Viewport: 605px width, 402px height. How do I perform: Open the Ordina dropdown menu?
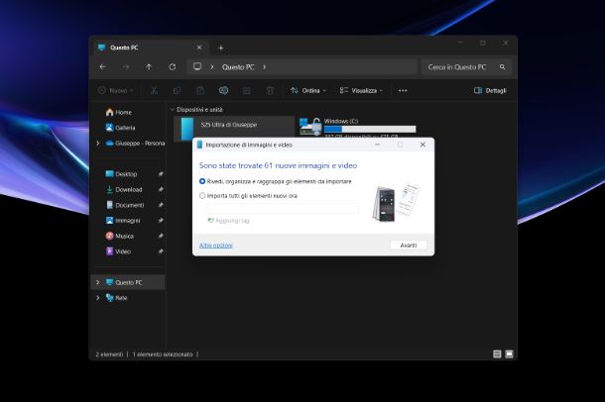pos(306,90)
